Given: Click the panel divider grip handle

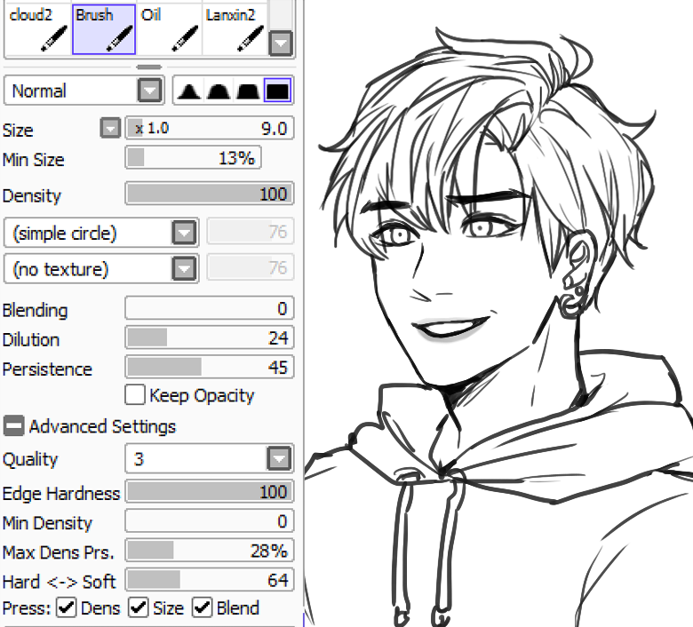Looking at the screenshot, I should [149, 67].
